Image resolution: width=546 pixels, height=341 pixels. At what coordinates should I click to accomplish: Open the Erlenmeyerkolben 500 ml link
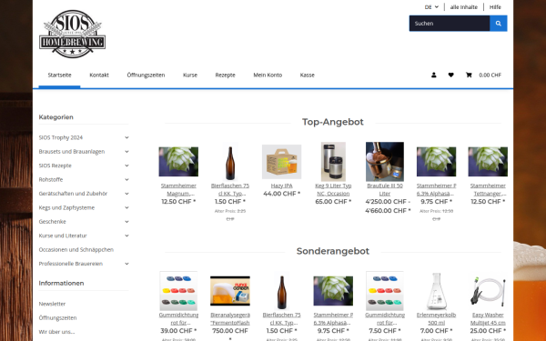tap(436, 319)
